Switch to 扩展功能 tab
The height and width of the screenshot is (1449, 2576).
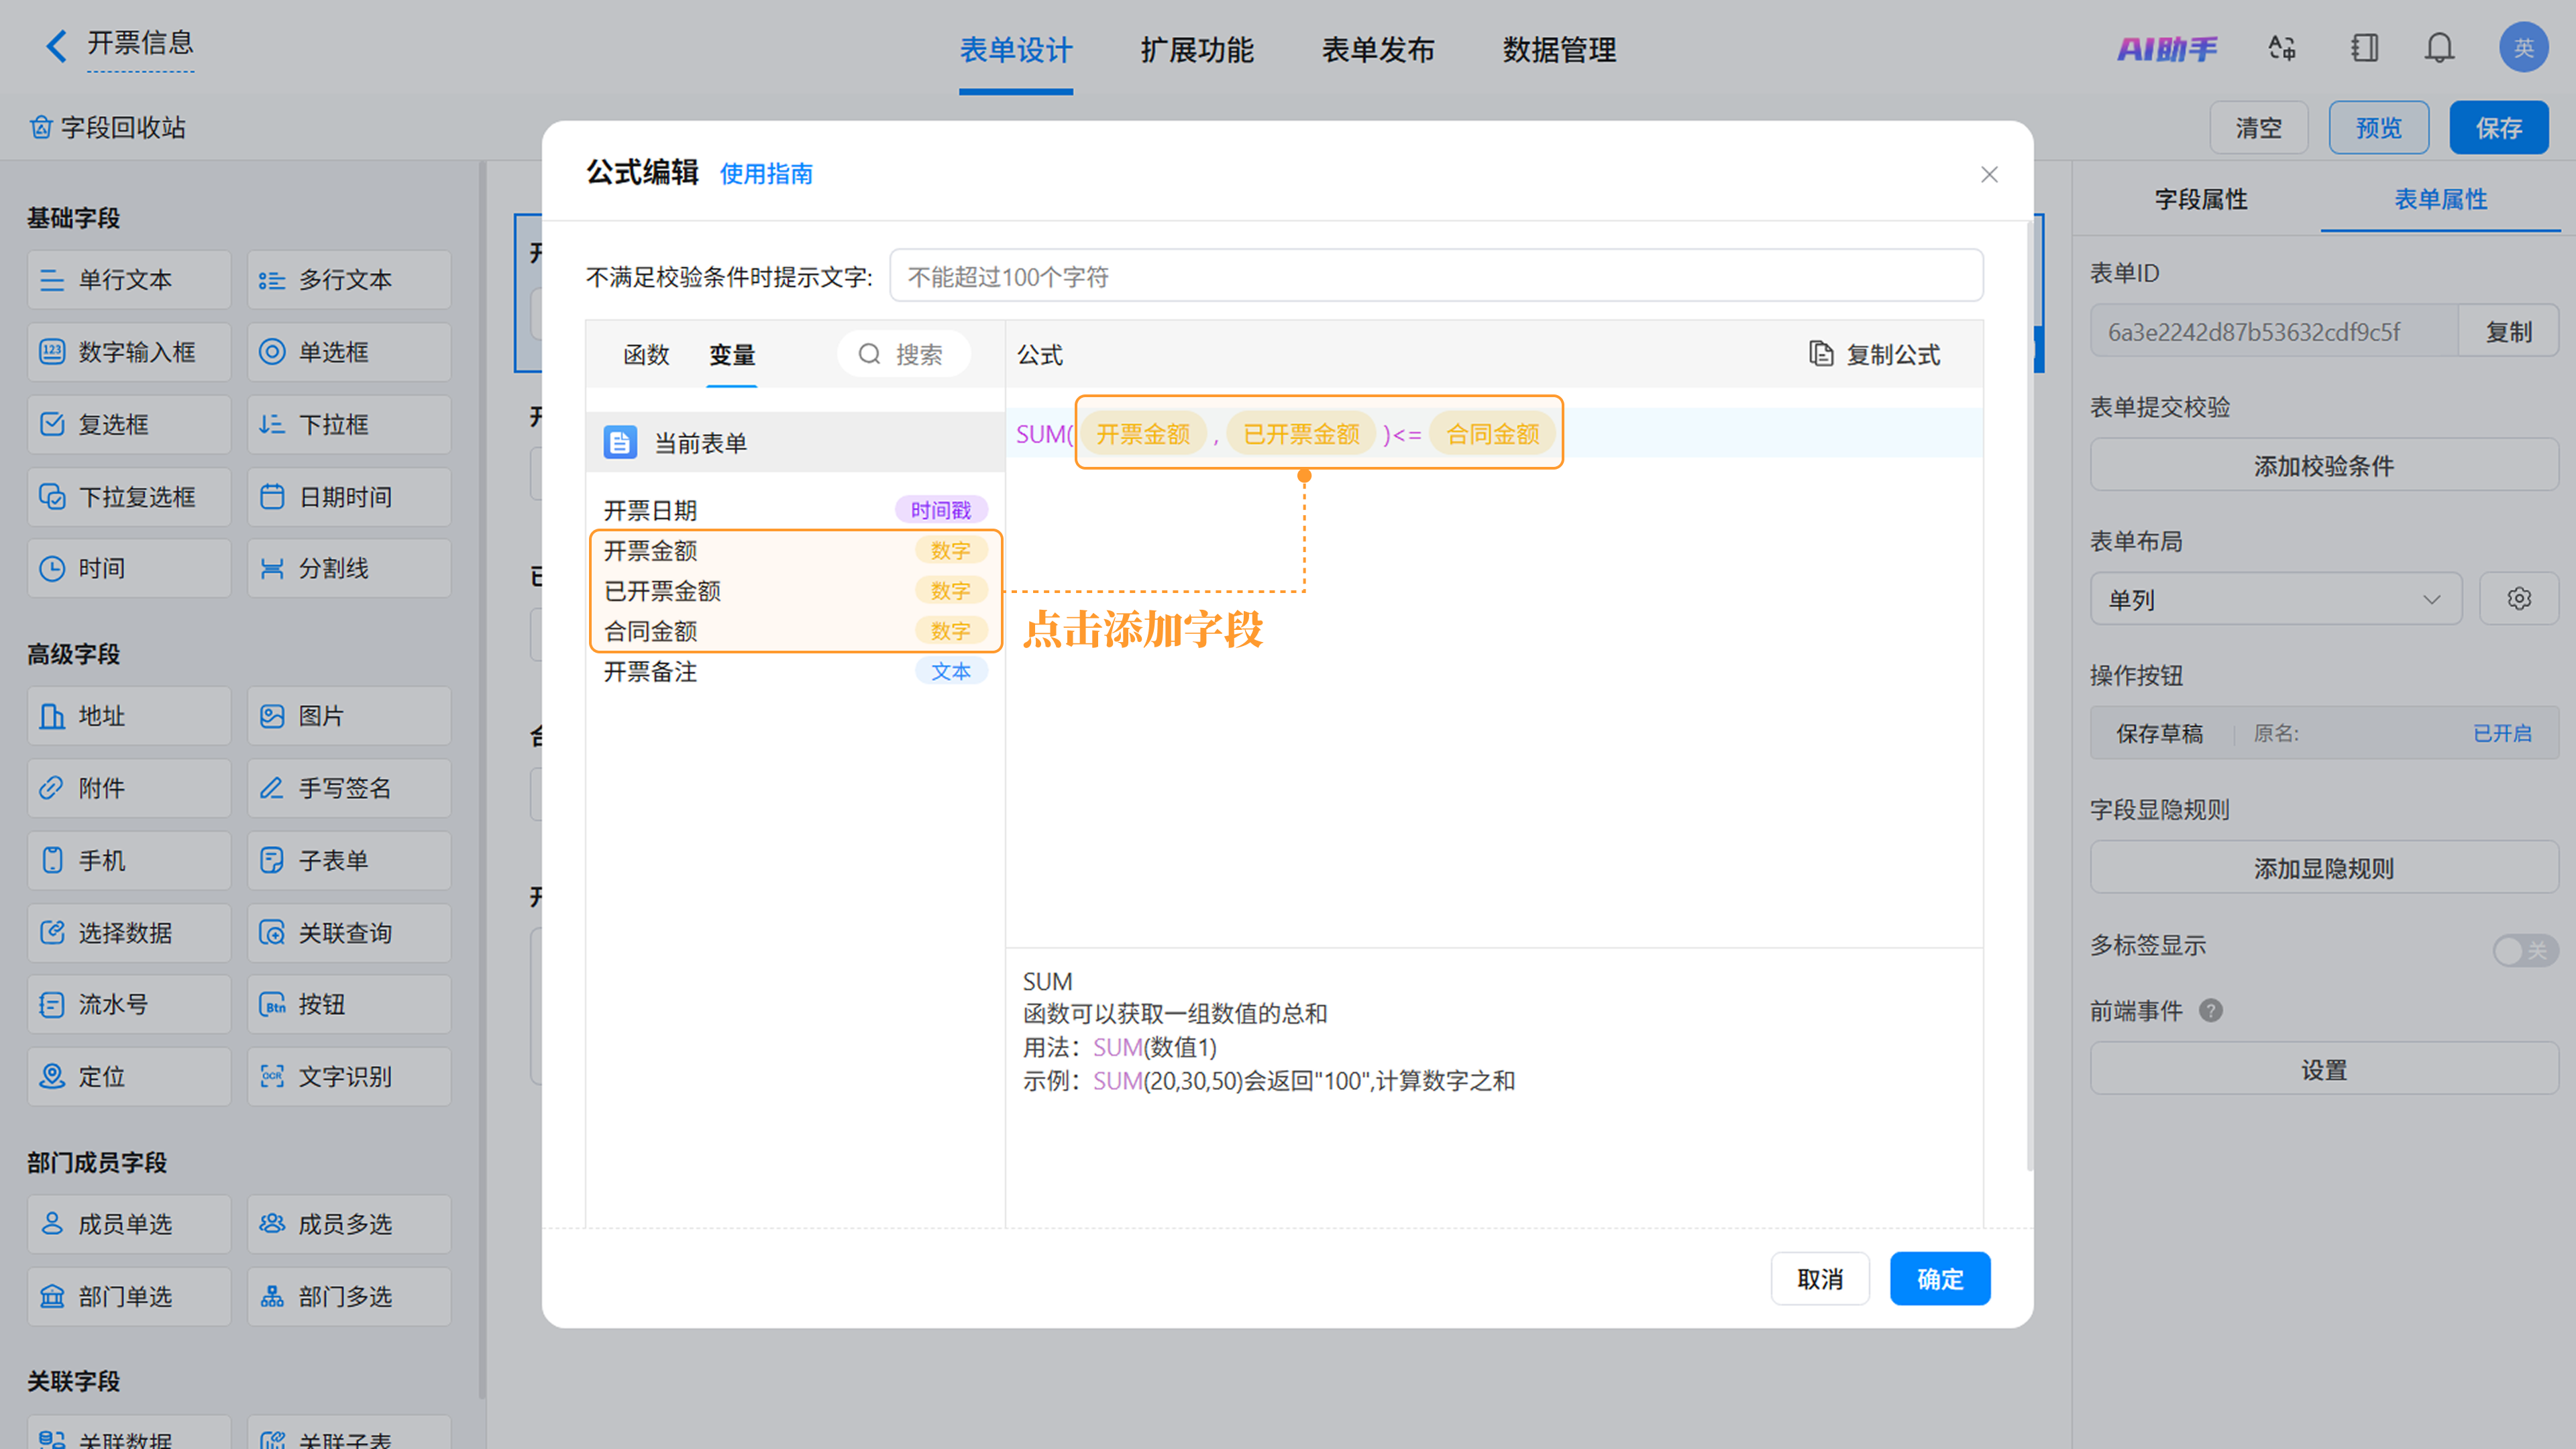[1197, 50]
